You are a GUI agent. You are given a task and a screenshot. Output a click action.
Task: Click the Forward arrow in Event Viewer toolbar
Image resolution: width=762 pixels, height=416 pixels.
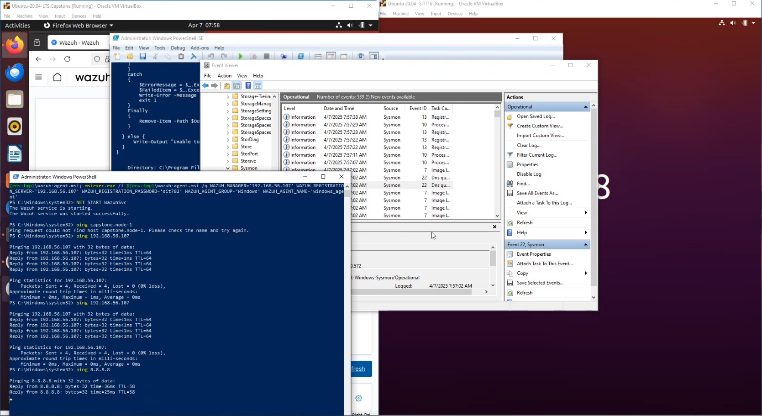[215, 85]
